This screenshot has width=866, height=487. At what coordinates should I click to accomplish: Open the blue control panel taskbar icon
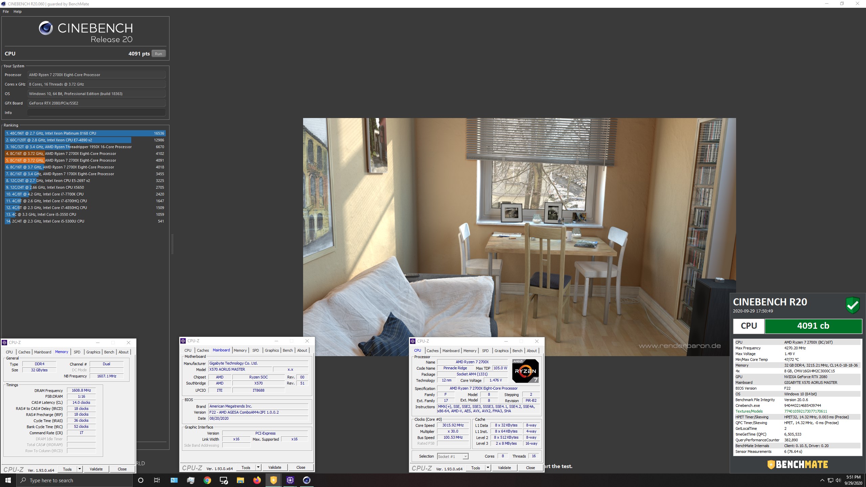coord(174,480)
